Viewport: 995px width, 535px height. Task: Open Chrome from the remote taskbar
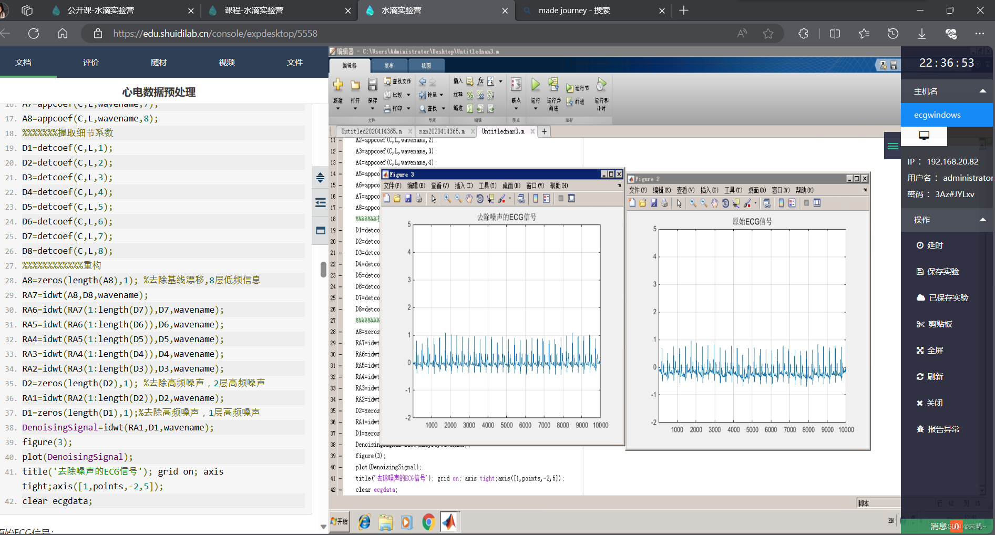pos(428,522)
